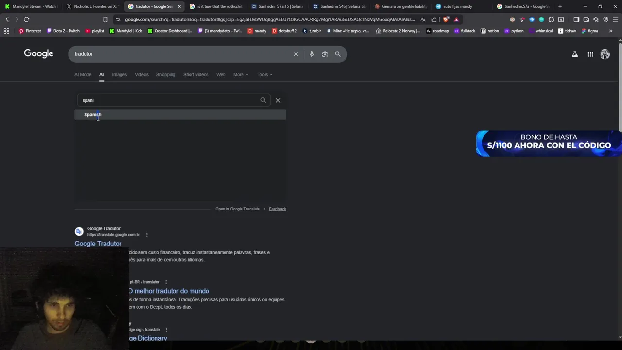The height and width of the screenshot is (350, 622).
Task: Switch to Sanhedrin 54b Sefaria tab
Action: pos(339,6)
